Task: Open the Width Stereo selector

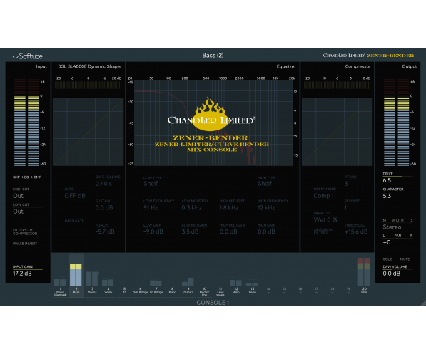Action: [392, 227]
